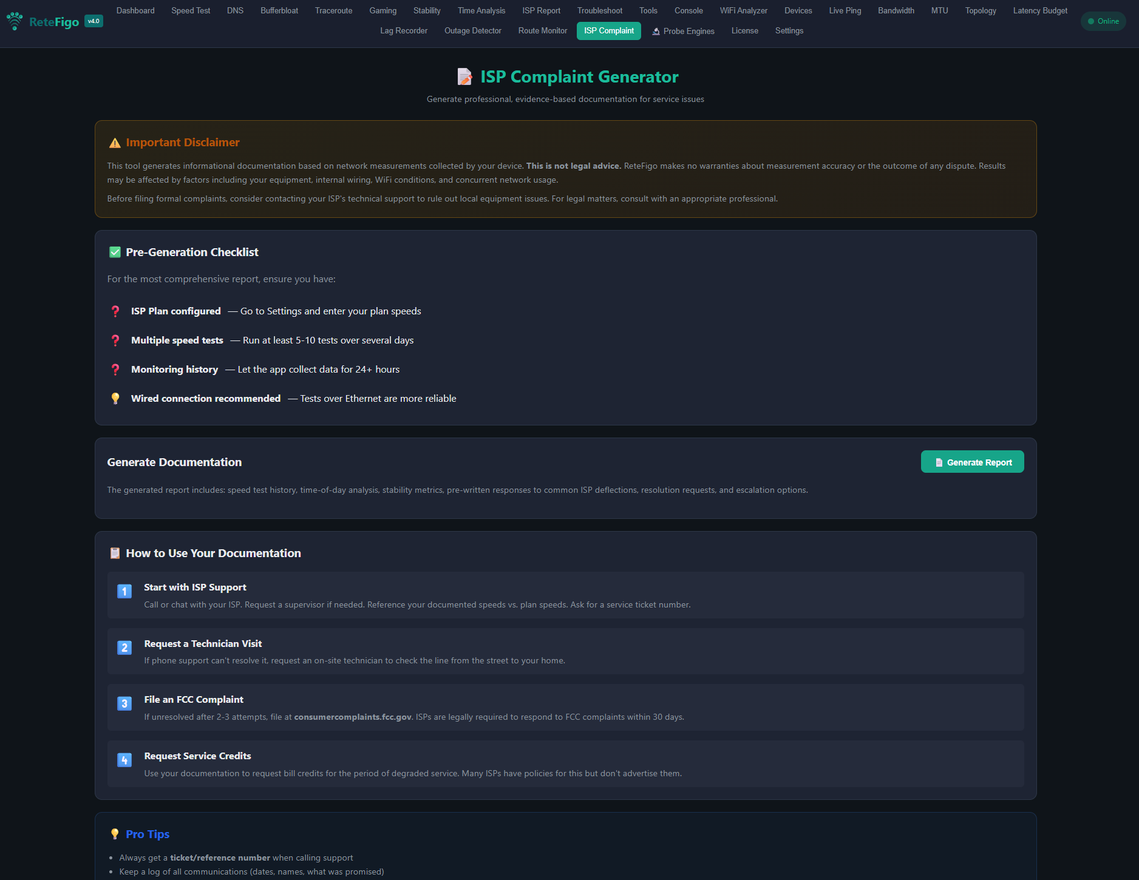This screenshot has height=880, width=1139.
Task: Click the Request Service Credits step card
Action: point(565,763)
